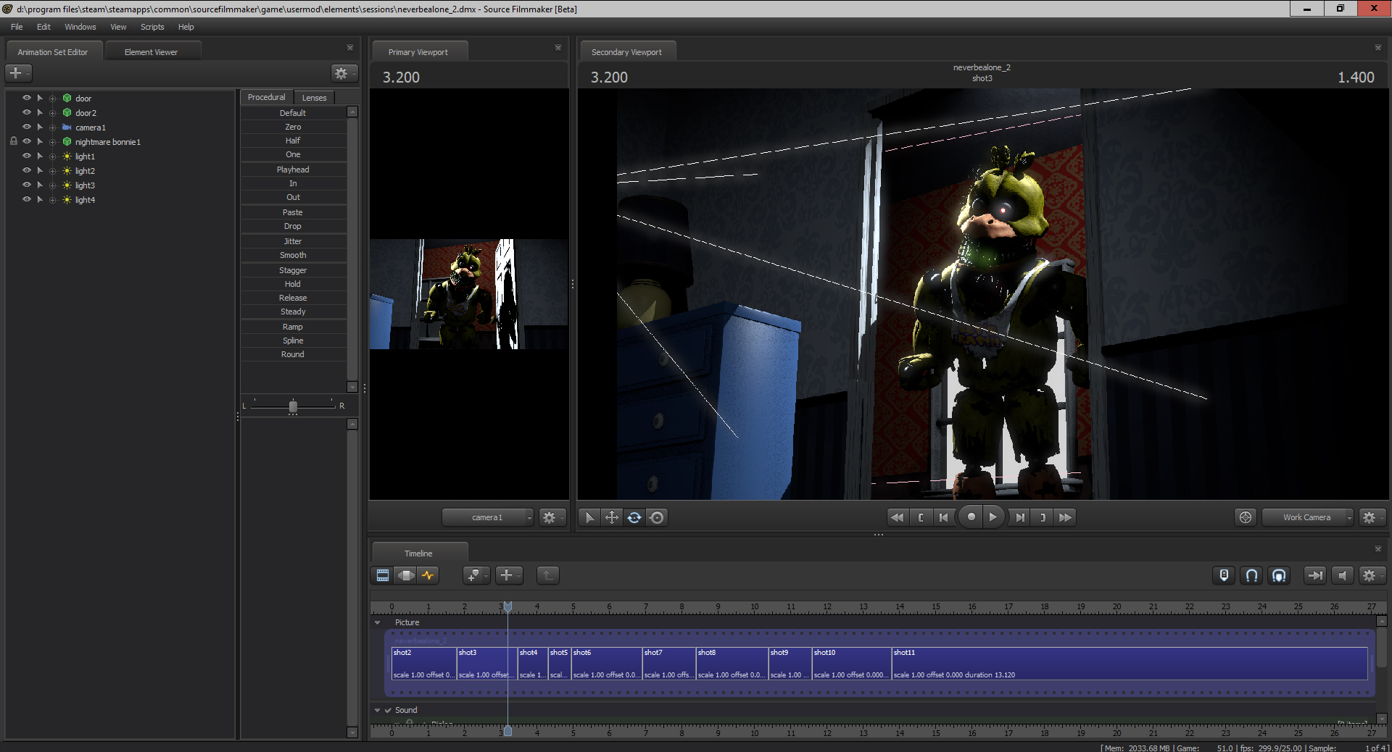Toggle visibility eye for light3
Image resolution: width=1392 pixels, height=752 pixels.
[27, 185]
